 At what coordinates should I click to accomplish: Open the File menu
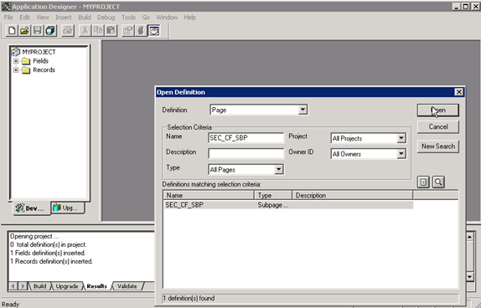8,18
